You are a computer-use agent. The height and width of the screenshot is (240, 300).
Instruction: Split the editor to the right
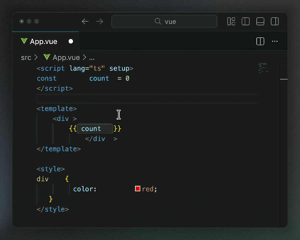coord(260,41)
